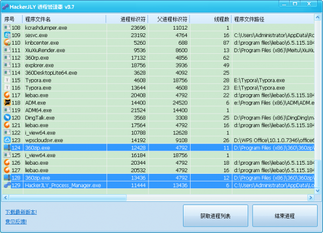Open the 意见反馈! link
The width and height of the screenshot is (323, 233).
click(x=16, y=222)
